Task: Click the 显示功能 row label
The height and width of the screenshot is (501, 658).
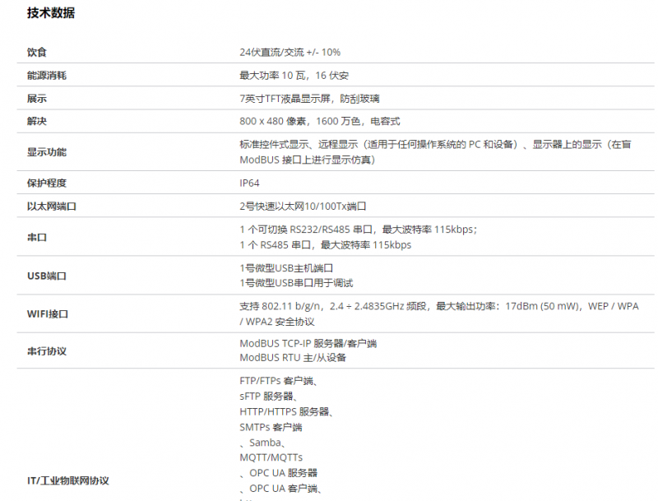Action: pyautogui.click(x=46, y=152)
